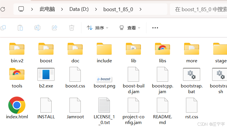Select the boost.css file icon
This screenshot has width=227, height=128.
pyautogui.click(x=75, y=74)
